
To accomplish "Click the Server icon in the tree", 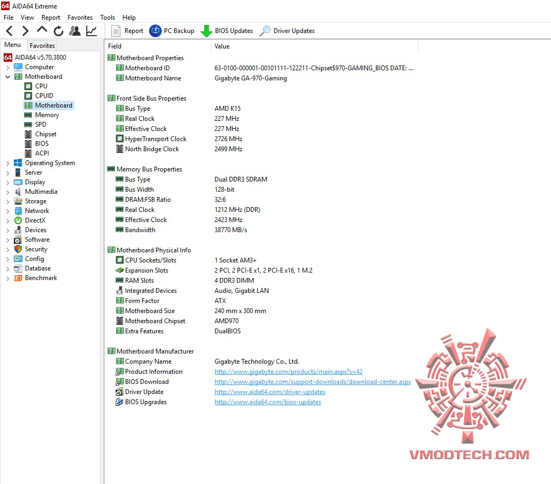I will [x=18, y=173].
